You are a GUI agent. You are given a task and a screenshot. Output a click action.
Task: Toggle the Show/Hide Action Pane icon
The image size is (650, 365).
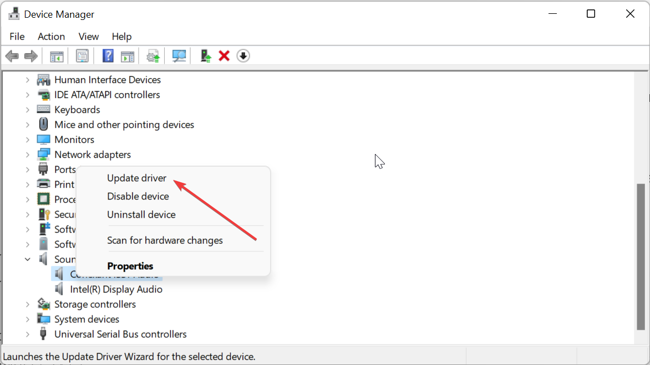coord(128,56)
